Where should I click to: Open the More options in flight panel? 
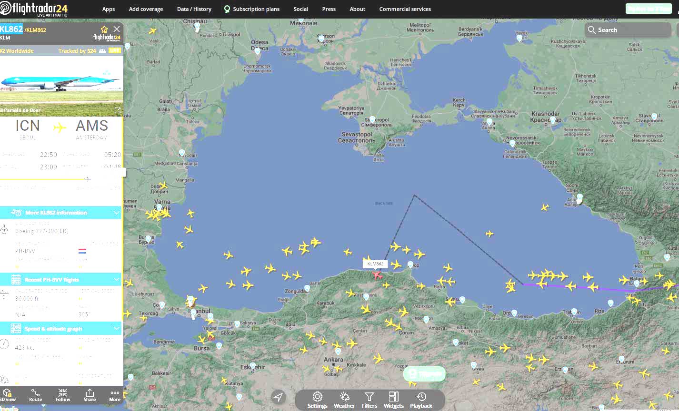point(115,396)
